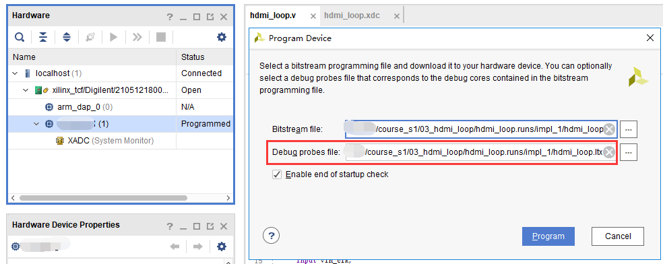Click into Debug probes file input field
This screenshot has width=663, height=264.
[482, 152]
